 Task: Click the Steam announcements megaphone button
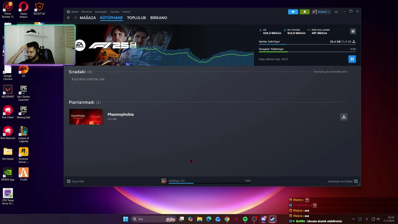tap(293, 12)
